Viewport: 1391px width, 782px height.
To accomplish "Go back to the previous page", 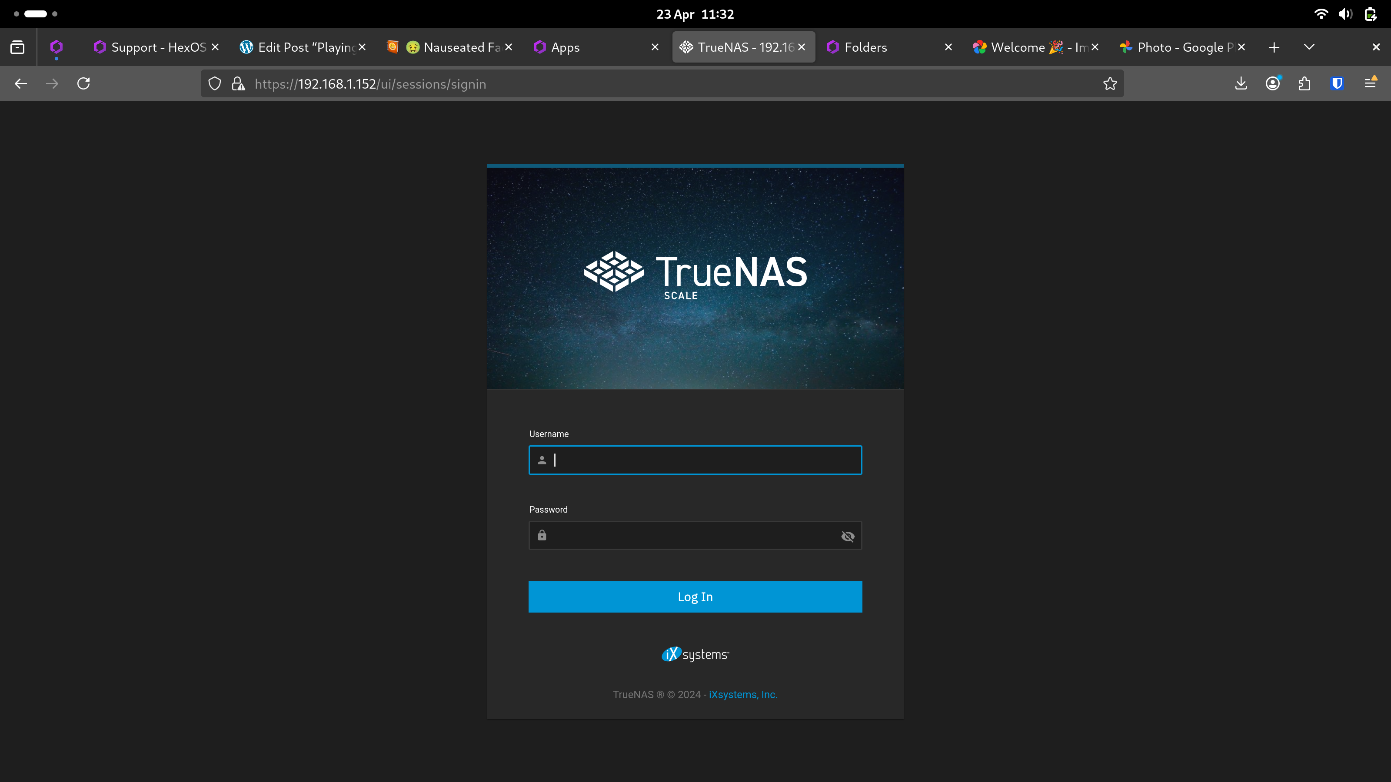I will click(21, 84).
